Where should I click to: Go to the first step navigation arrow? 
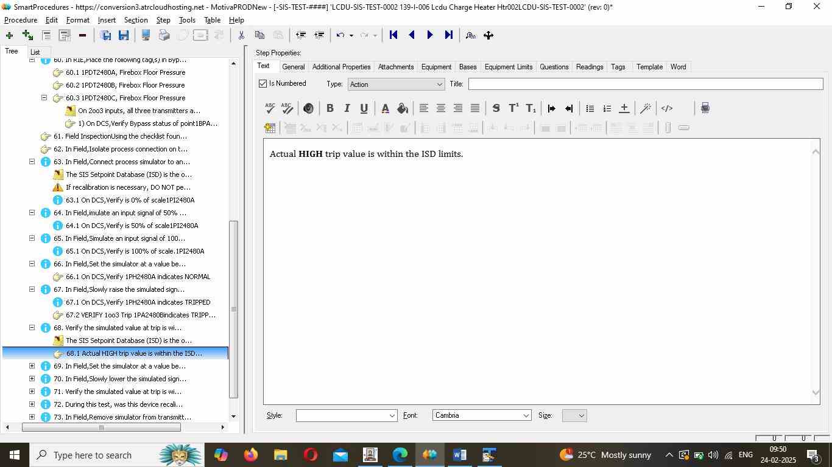(393, 35)
